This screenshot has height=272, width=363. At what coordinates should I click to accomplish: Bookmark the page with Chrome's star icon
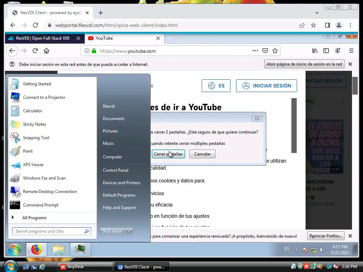[x=313, y=25]
